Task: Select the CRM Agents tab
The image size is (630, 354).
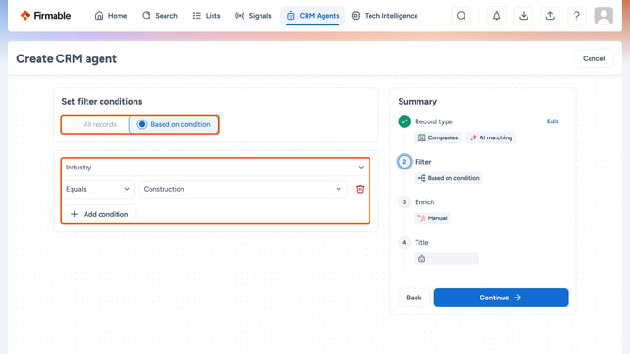Action: click(312, 16)
